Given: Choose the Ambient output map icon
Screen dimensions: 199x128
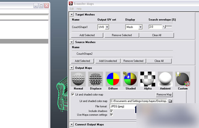Looking at the screenshot, I should click(x=165, y=79).
